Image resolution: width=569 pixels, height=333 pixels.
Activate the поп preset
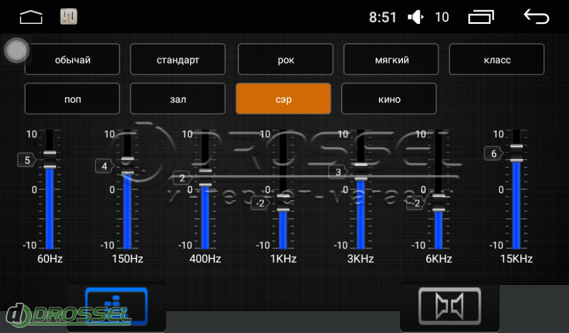pyautogui.click(x=72, y=99)
